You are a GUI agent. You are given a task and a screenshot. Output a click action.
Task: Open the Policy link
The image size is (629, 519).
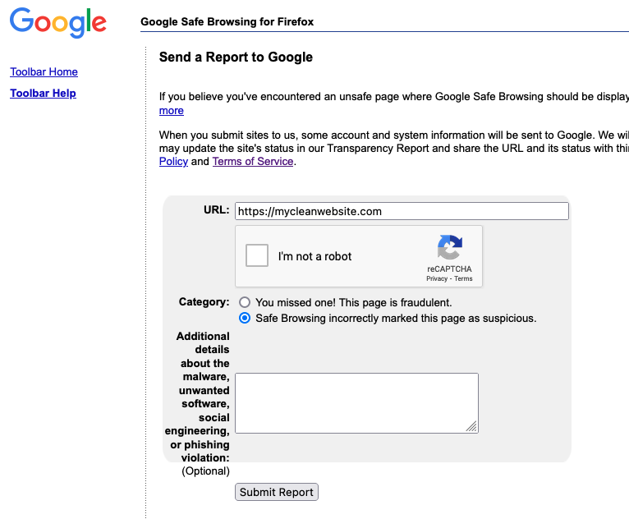(173, 162)
